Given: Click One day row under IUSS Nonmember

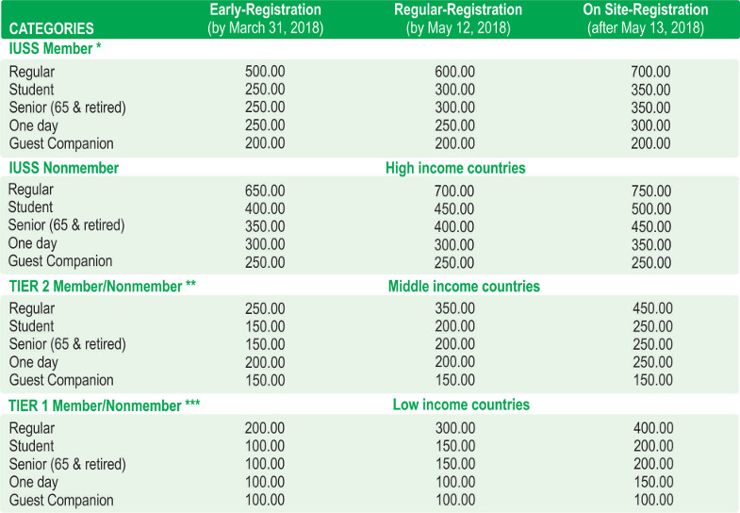Looking at the screenshot, I should pyautogui.click(x=34, y=243).
